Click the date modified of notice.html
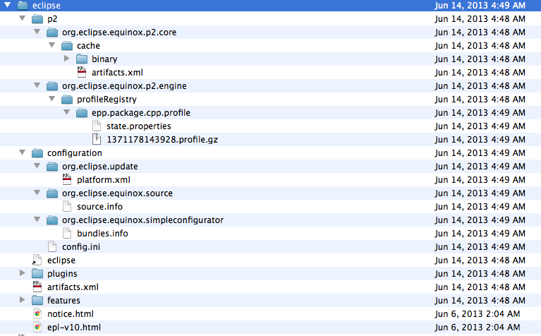Image resolution: width=541 pixels, height=336 pixels. 478,314
